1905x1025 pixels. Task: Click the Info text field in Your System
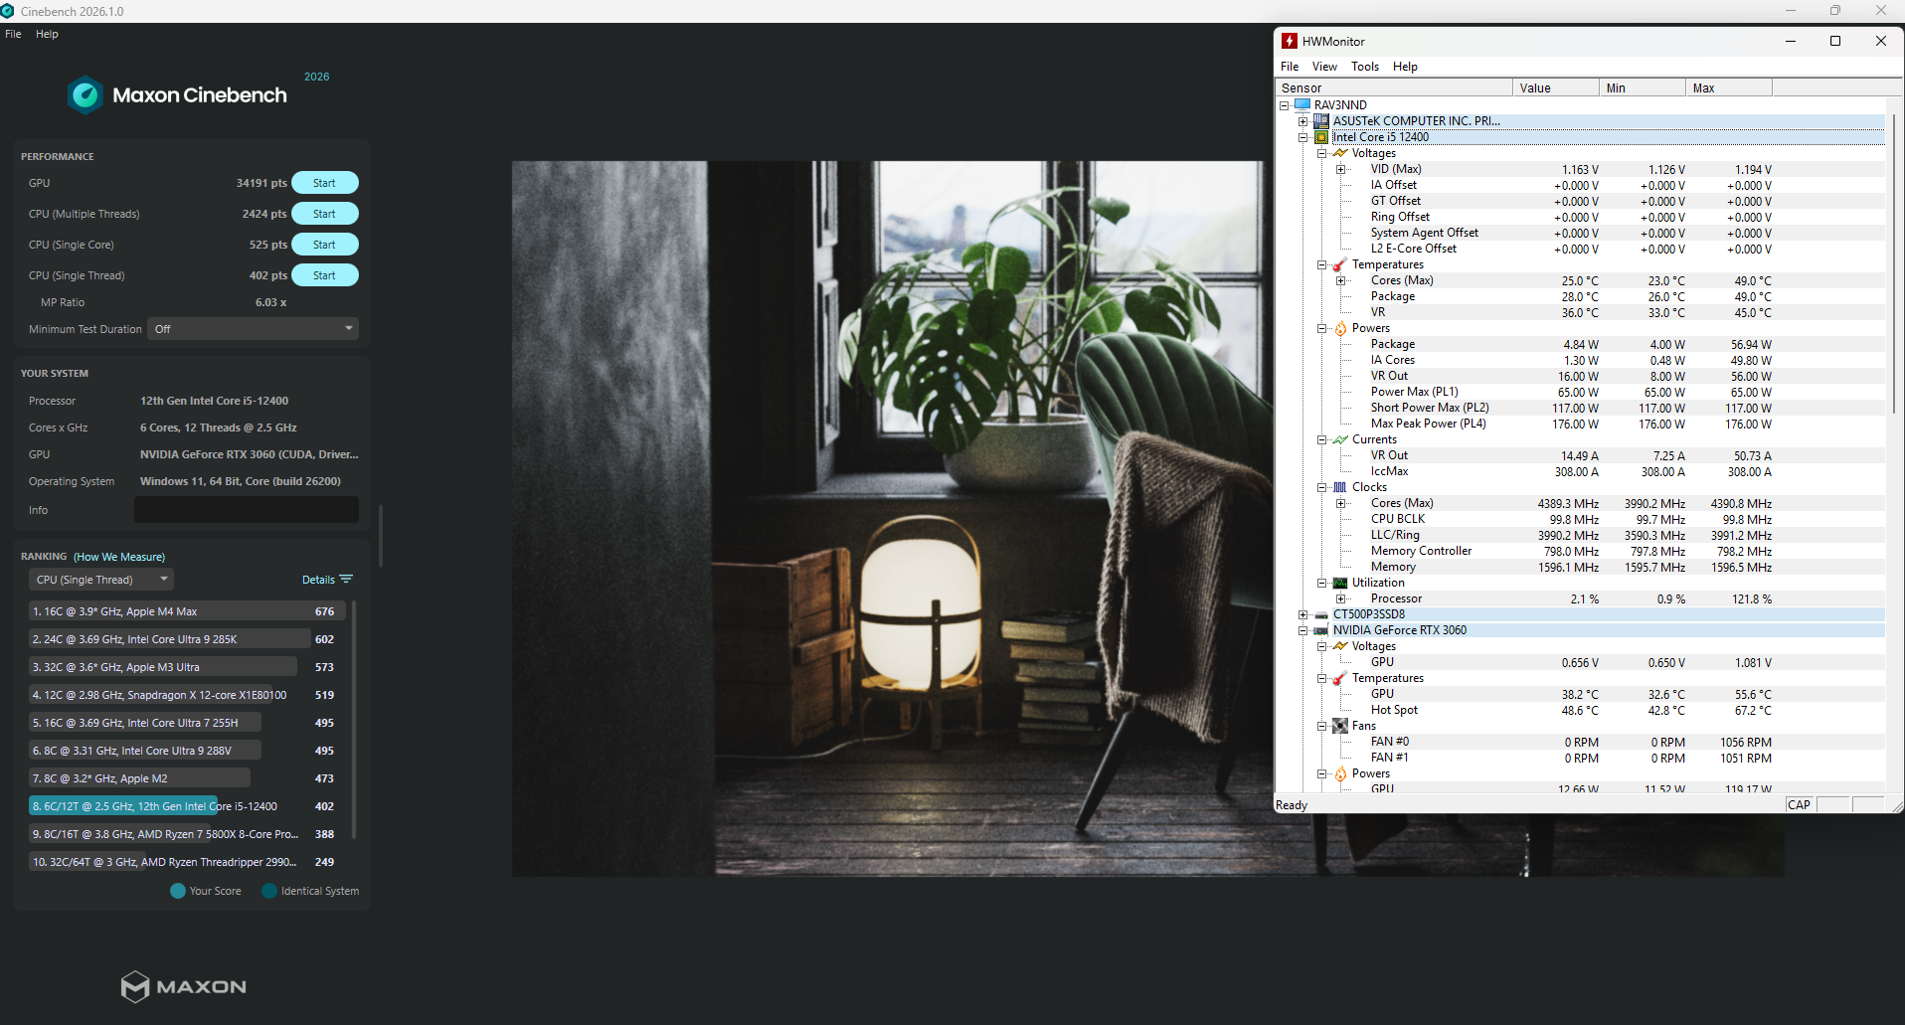(x=247, y=510)
